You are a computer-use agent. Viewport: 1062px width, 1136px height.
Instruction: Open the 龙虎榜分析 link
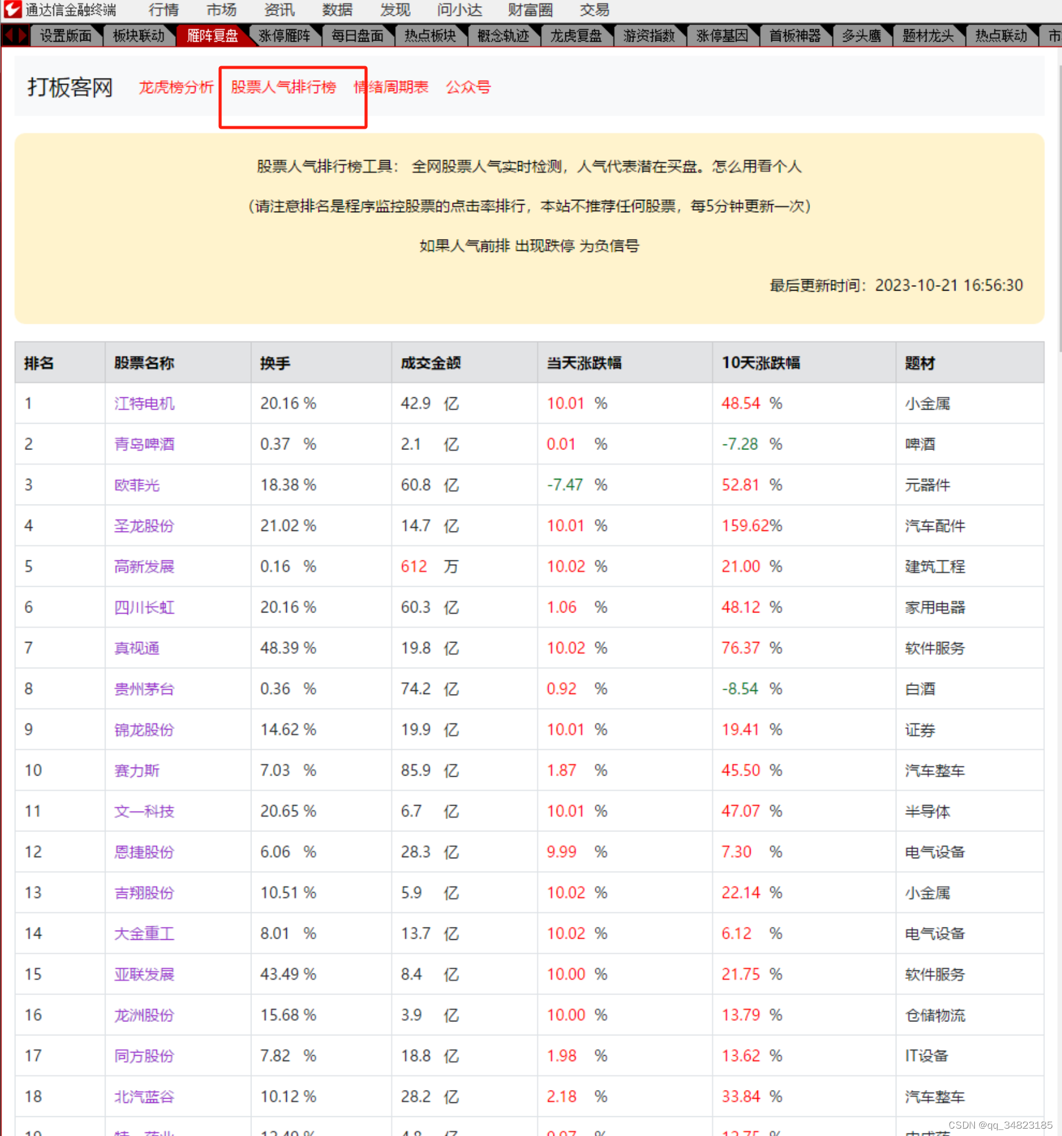[x=177, y=87]
